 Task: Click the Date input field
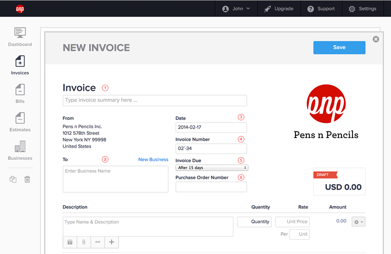pos(211,127)
